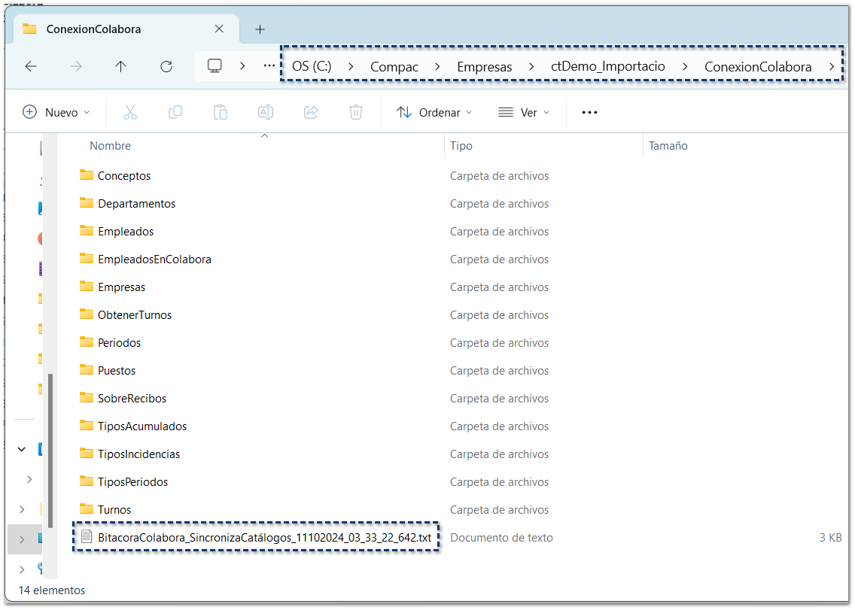Refresh the current folder view
The height and width of the screenshot is (610, 855).
click(x=166, y=66)
